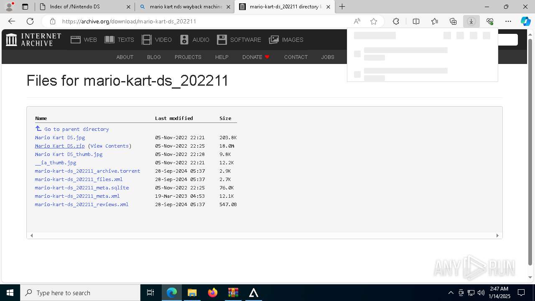This screenshot has width=535, height=301.
Task: Open the PROJECTS menu item
Action: [x=188, y=57]
